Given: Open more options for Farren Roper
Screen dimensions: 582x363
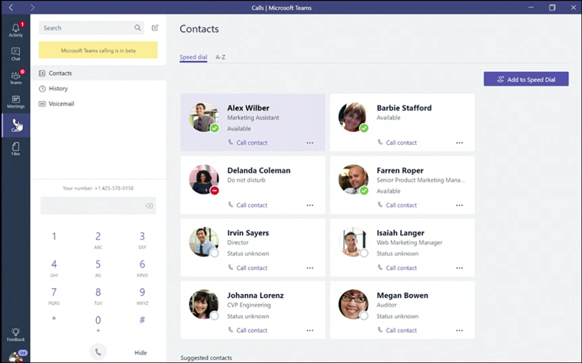Looking at the screenshot, I should click(460, 205).
